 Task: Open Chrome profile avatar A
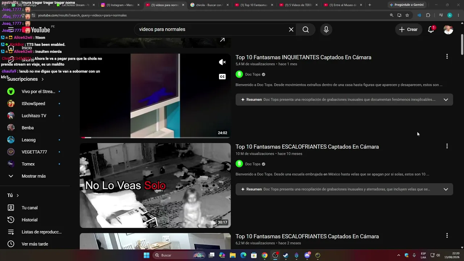point(449,15)
